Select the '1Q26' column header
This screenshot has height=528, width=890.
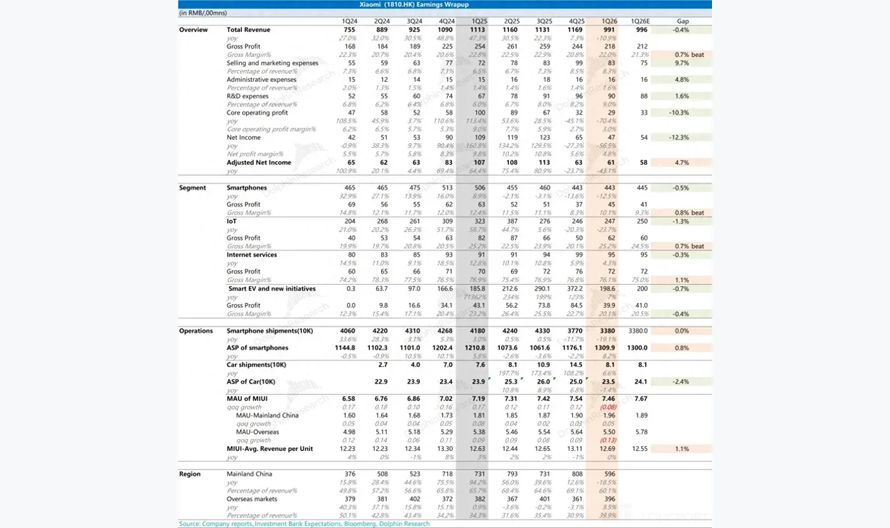608,22
